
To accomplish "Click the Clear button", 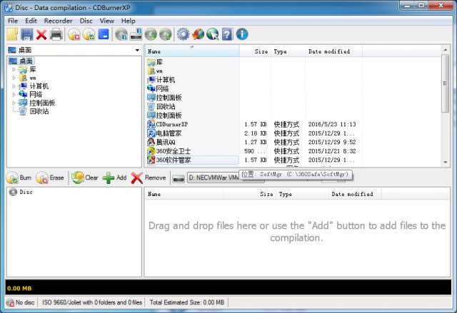I will 85,178.
